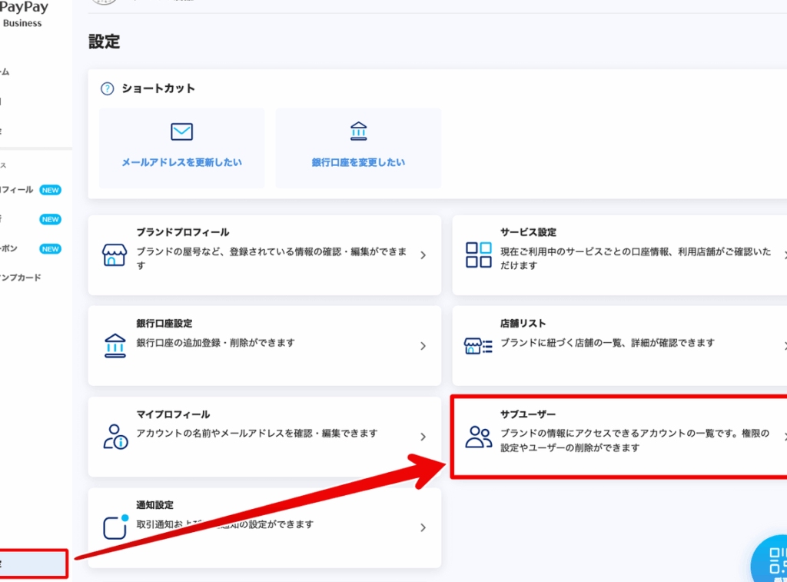This screenshot has width=787, height=582.
Task: Click the question mark icon beside ショートカット
Action: point(108,88)
